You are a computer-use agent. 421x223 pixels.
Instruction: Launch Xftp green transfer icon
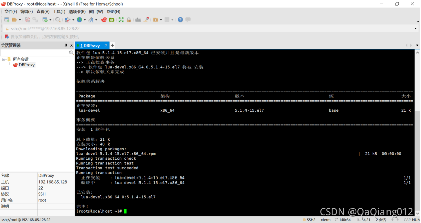(112, 20)
